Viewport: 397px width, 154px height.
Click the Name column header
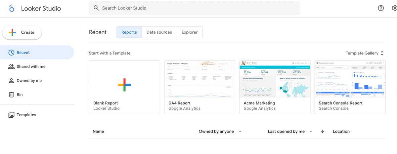[x=98, y=132]
